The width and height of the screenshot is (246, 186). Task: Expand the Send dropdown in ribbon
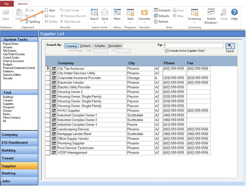(x=105, y=22)
